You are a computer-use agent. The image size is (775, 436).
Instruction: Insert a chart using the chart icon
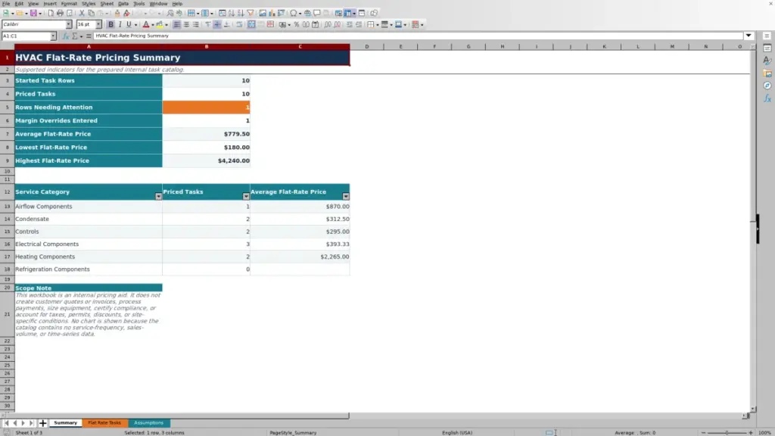coord(272,13)
